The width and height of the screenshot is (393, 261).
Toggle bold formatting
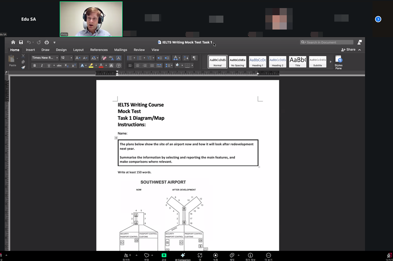(35, 65)
